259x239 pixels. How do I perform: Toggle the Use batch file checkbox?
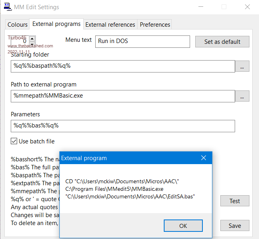[x=14, y=141]
